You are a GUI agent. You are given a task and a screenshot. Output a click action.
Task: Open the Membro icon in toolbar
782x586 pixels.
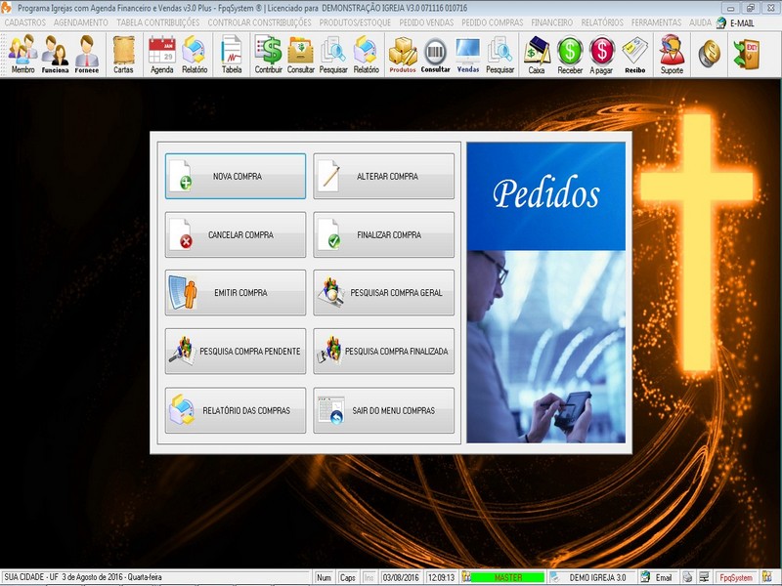22,55
